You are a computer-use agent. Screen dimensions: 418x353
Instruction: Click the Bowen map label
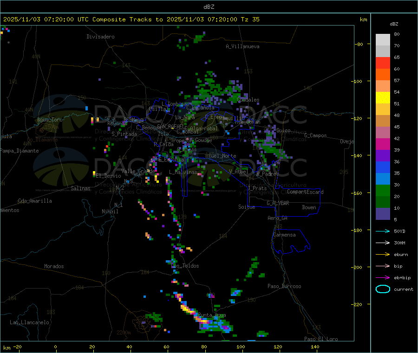[x=309, y=207]
